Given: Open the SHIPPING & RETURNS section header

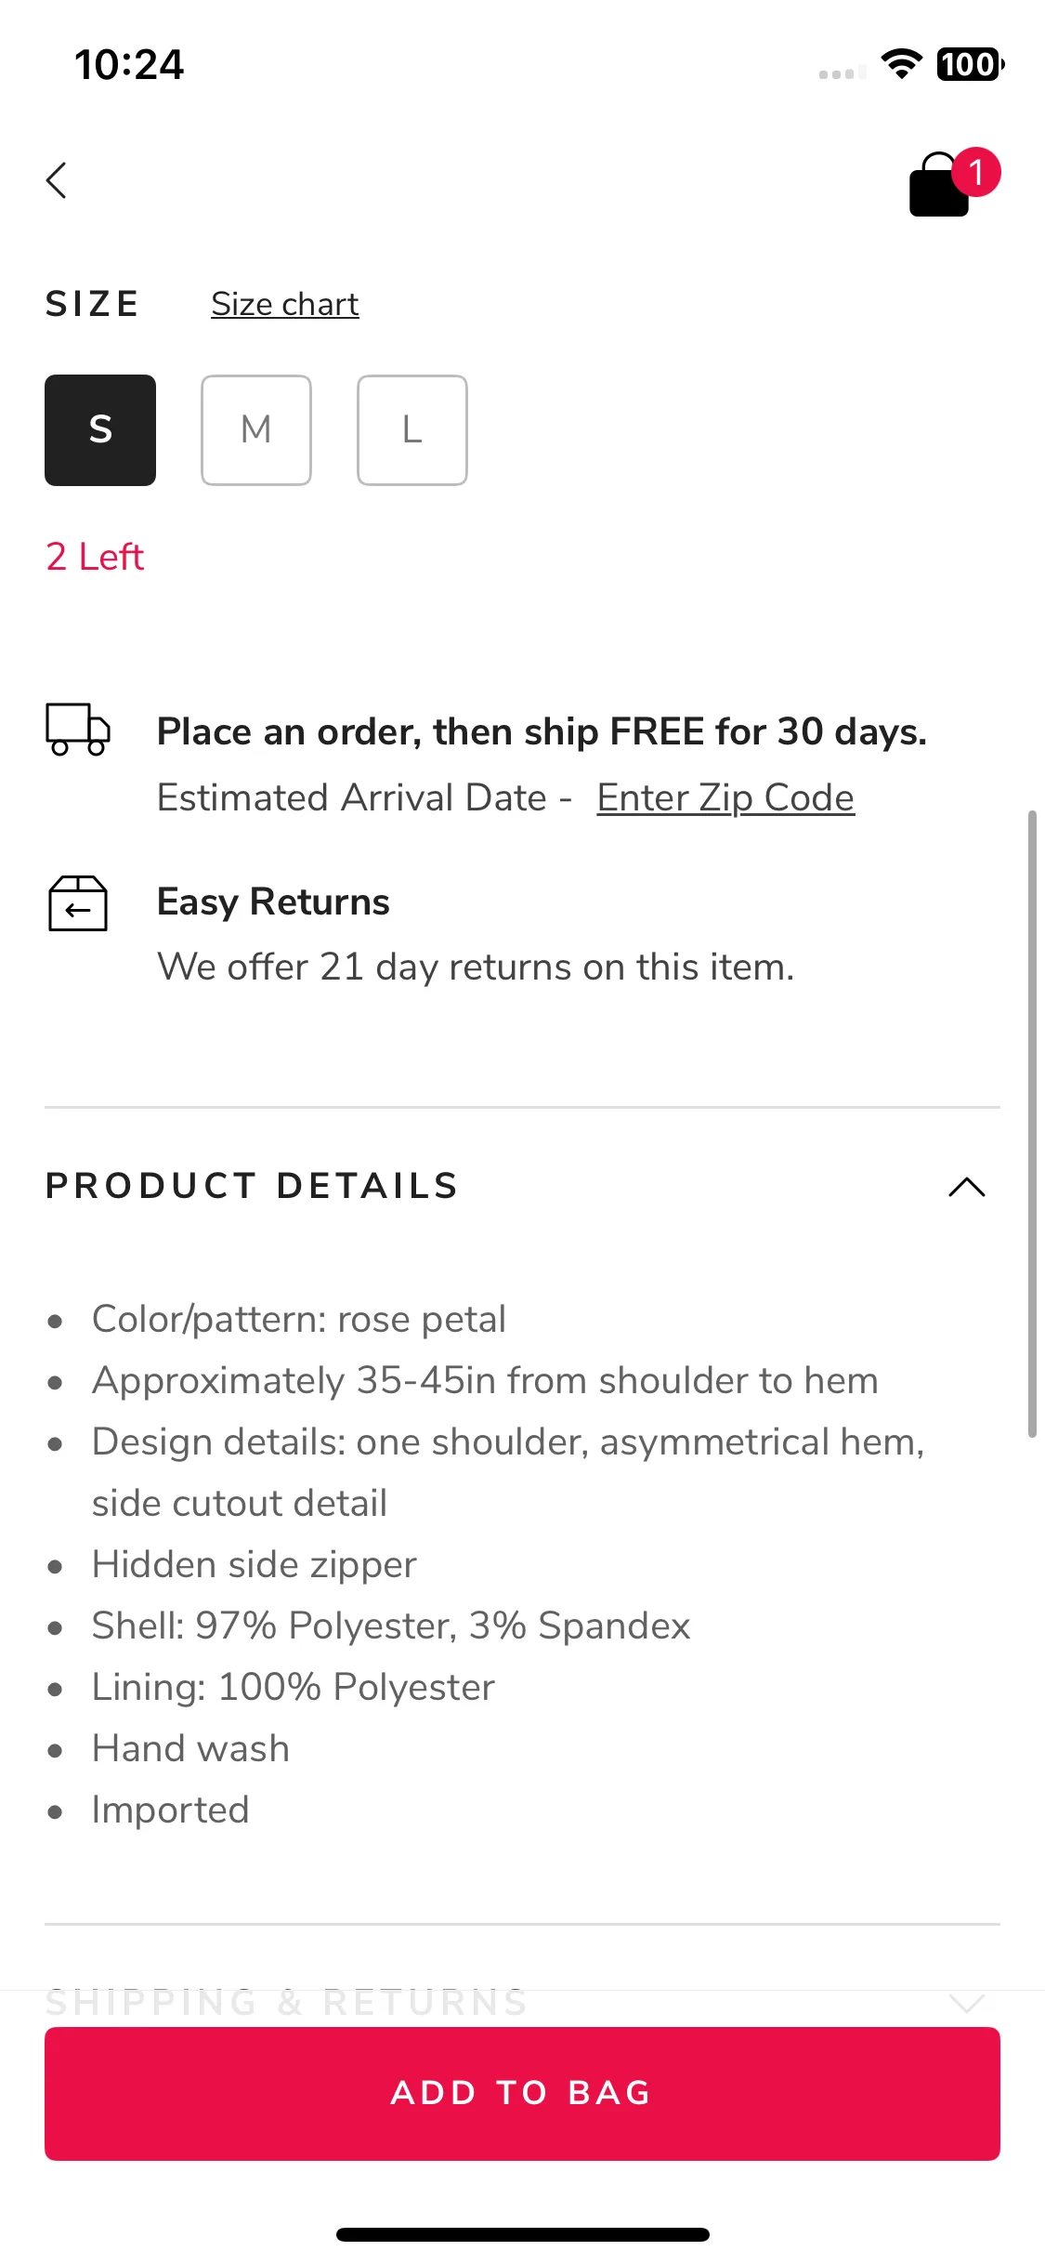Looking at the screenshot, I should point(522,2003).
